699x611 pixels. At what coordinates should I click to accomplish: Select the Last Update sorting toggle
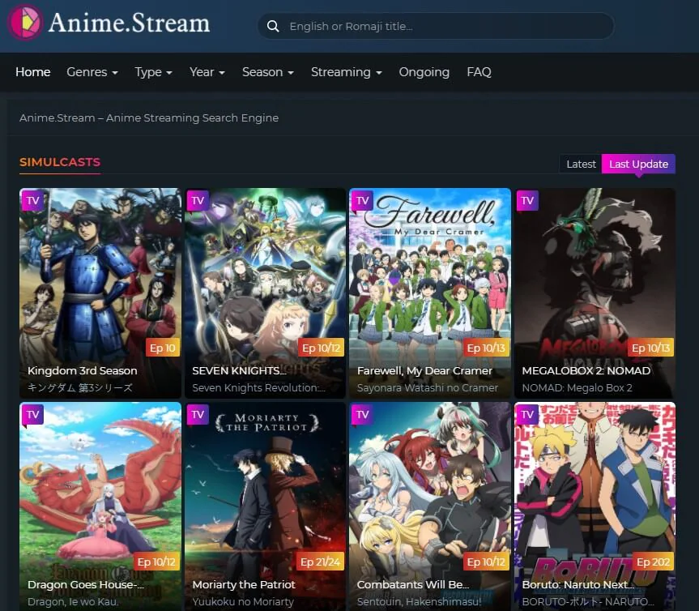point(638,164)
